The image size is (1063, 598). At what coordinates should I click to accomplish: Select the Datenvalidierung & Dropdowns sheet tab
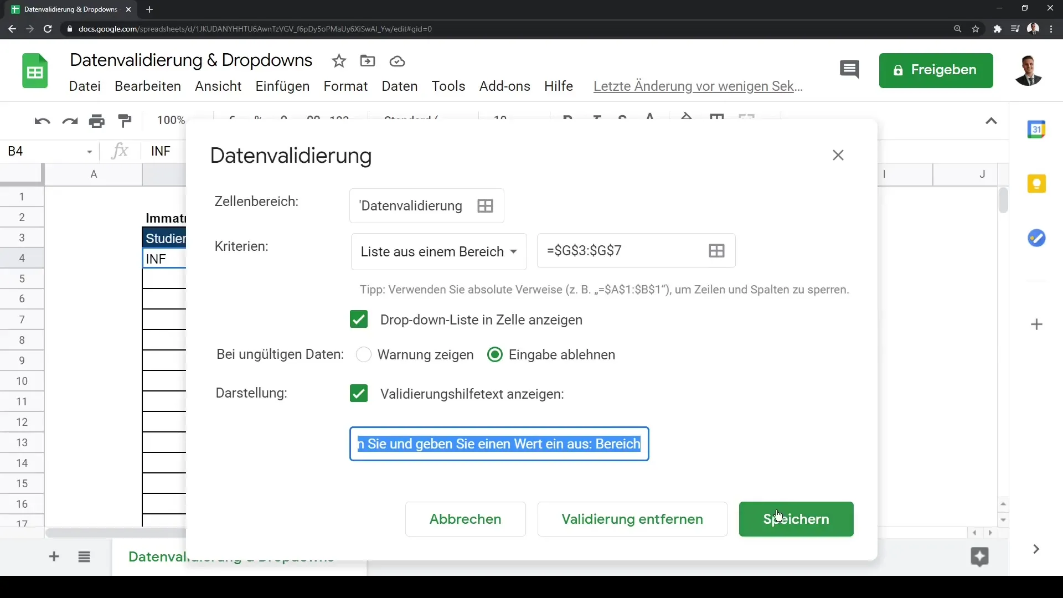click(x=239, y=556)
